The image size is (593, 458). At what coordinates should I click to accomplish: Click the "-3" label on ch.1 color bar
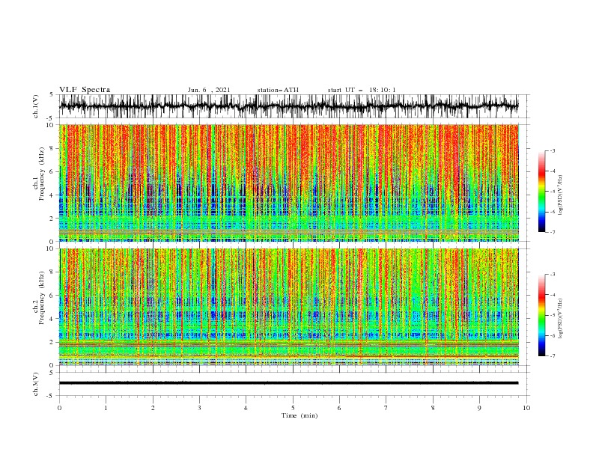click(552, 150)
